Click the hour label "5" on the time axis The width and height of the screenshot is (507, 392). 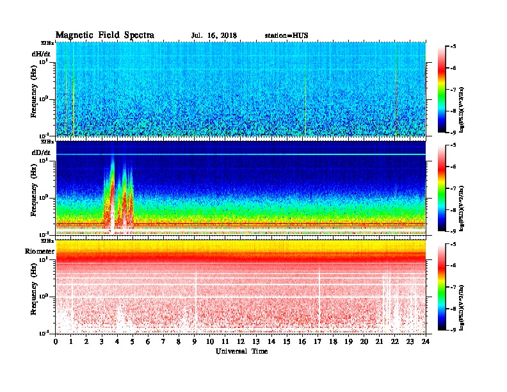[x=133, y=341]
